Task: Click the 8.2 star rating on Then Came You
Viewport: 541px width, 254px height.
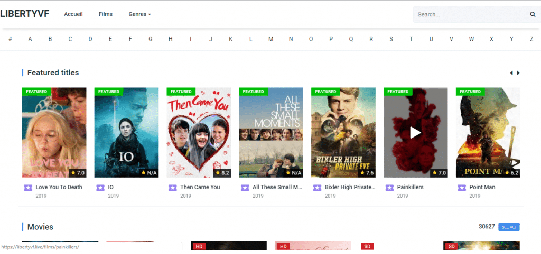Action: point(222,173)
